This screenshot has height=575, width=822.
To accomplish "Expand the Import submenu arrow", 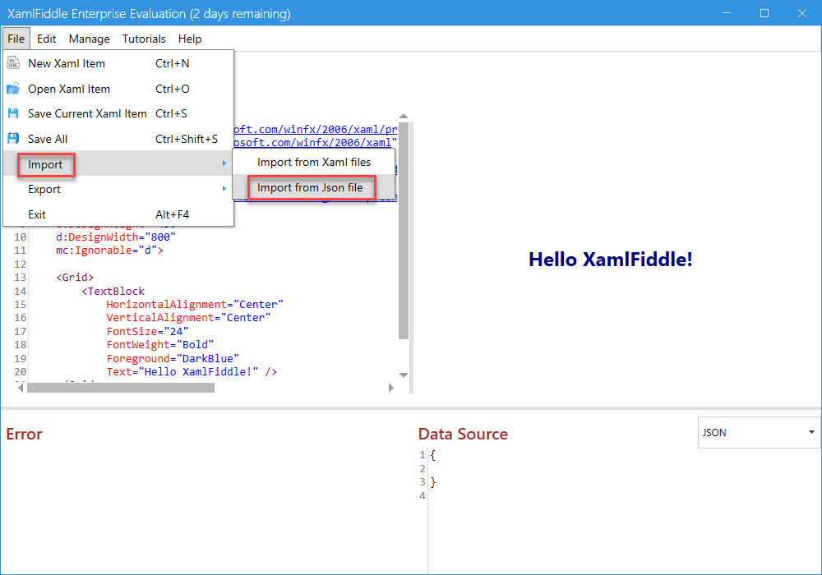I will click(224, 163).
